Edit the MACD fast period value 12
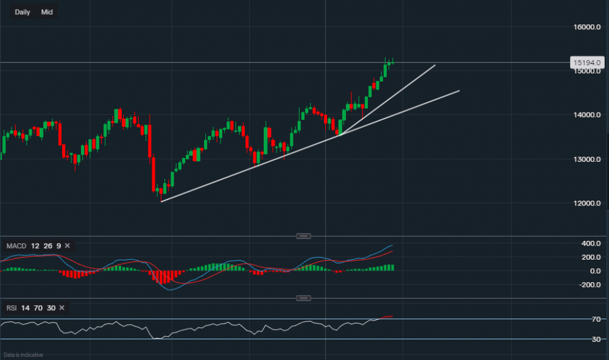The width and height of the screenshot is (609, 360). click(35, 246)
